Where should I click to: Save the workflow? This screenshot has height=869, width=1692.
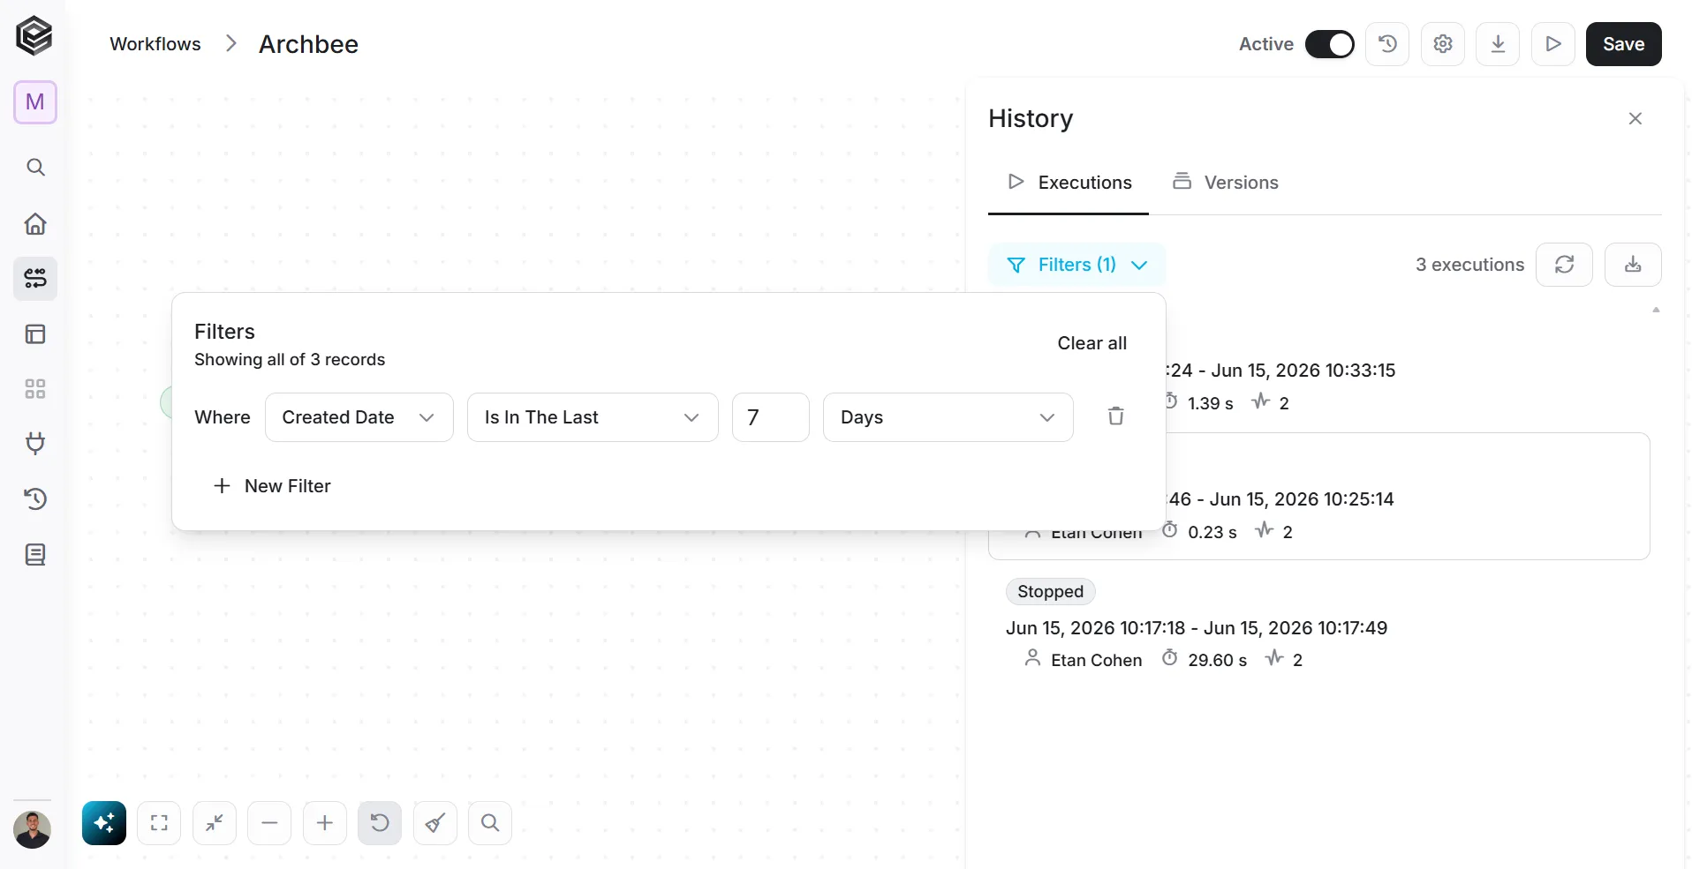point(1624,44)
